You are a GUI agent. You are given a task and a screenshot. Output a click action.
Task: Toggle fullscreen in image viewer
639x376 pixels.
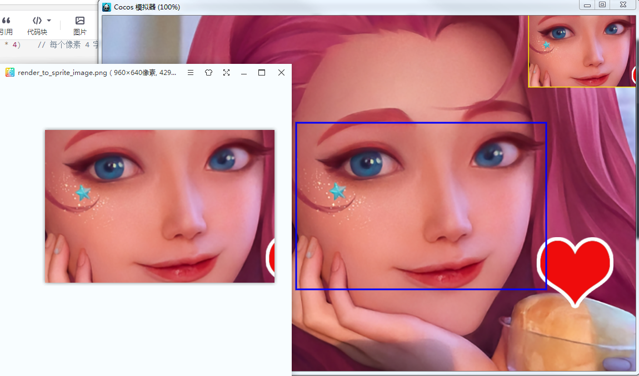coord(227,73)
